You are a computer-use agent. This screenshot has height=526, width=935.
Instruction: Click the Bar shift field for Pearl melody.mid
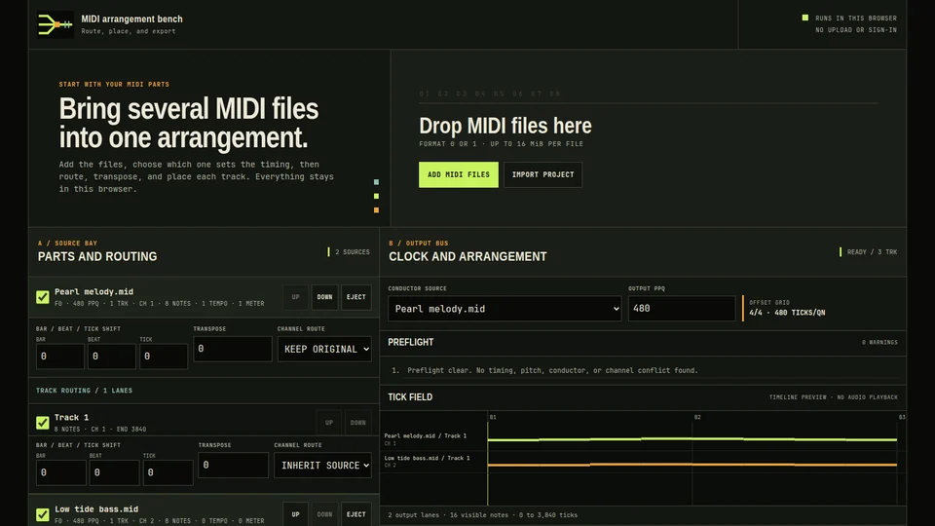pos(60,357)
